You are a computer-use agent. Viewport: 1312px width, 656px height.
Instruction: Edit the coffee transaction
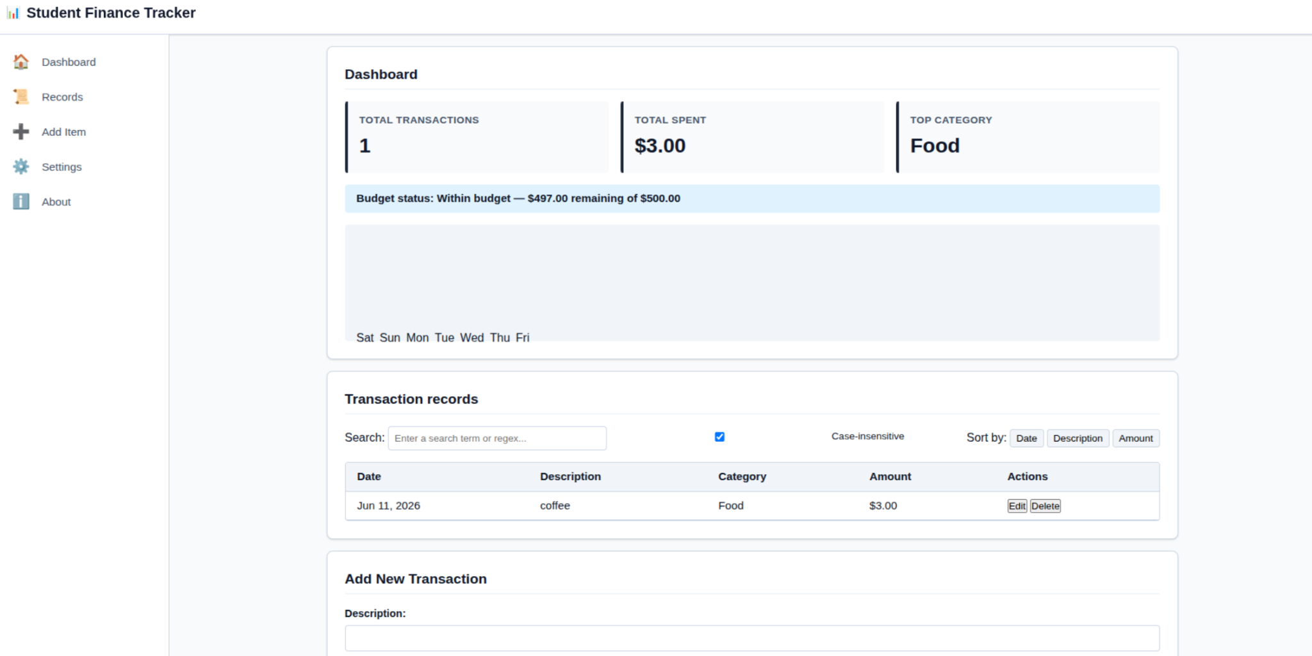(1017, 506)
